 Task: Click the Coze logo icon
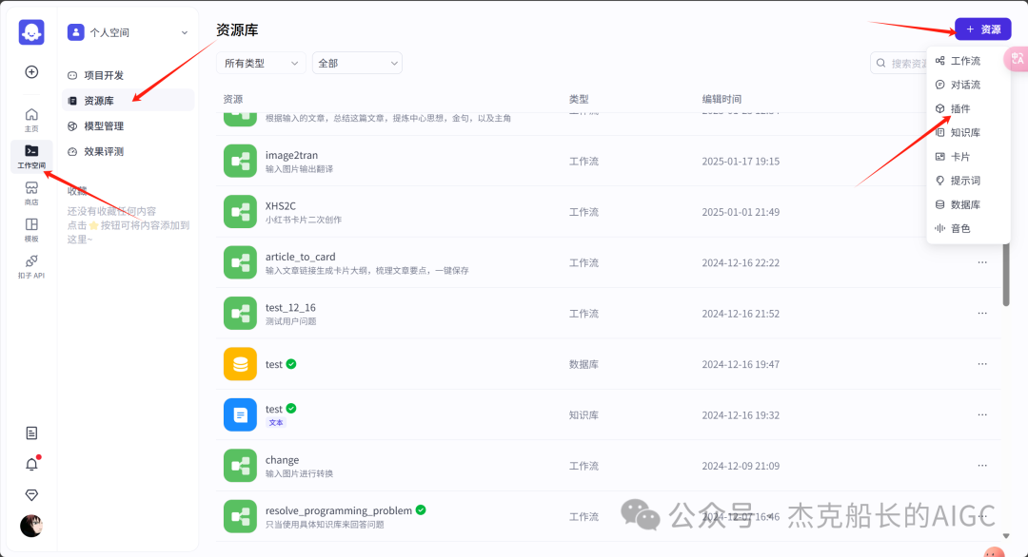[31, 31]
